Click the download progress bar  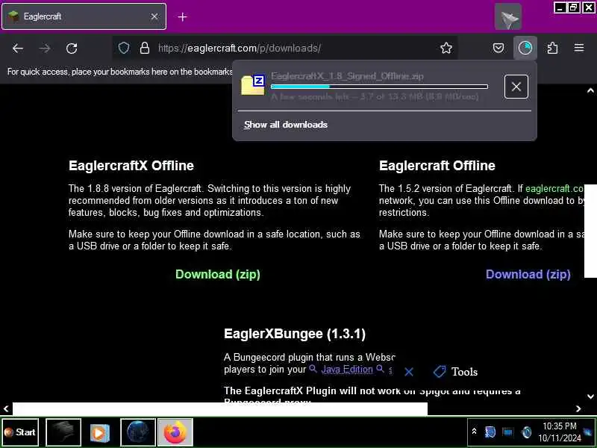(379, 87)
